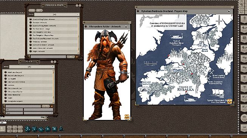
Task: Click help button of Images & Maps window
Action: coord(77,6)
